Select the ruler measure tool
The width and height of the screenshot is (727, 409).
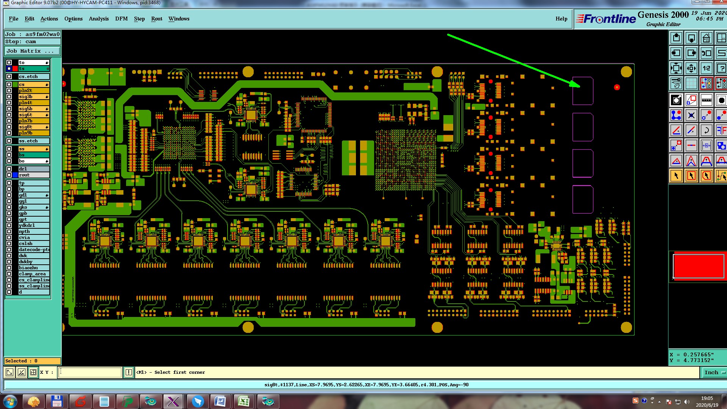[706, 100]
